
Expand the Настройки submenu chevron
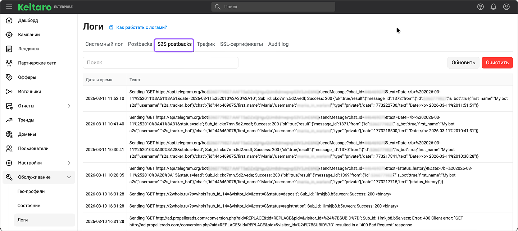69,163
